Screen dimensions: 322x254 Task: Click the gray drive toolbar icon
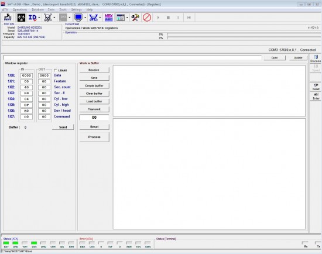point(63,18)
